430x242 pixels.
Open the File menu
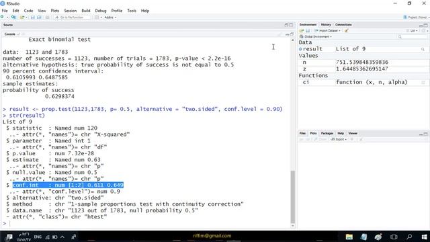pos(5,11)
